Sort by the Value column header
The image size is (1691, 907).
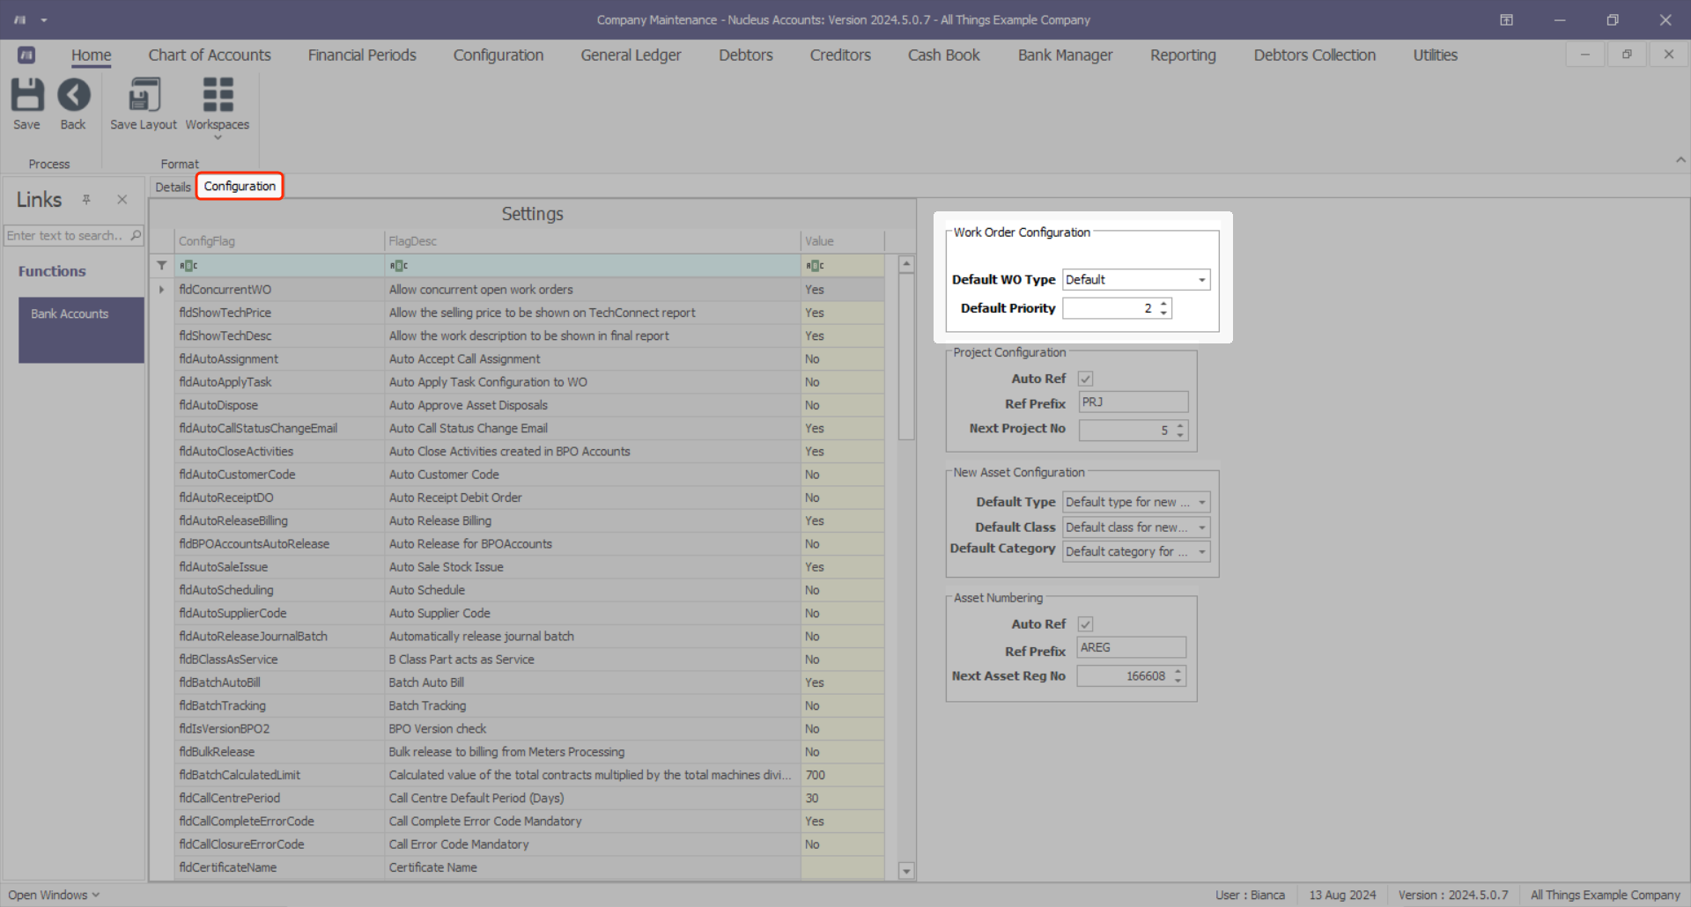tap(842, 241)
